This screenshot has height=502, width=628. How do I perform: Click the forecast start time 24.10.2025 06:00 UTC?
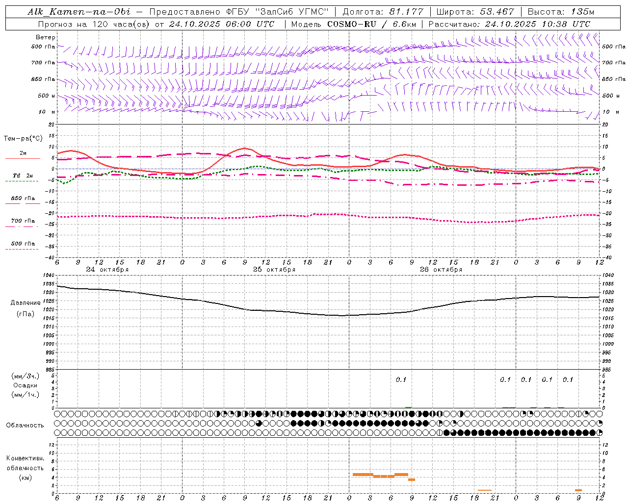tap(222, 24)
